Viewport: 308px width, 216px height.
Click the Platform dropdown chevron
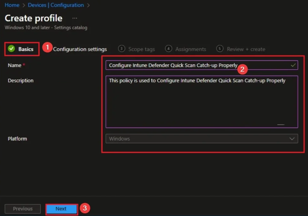(x=292, y=139)
